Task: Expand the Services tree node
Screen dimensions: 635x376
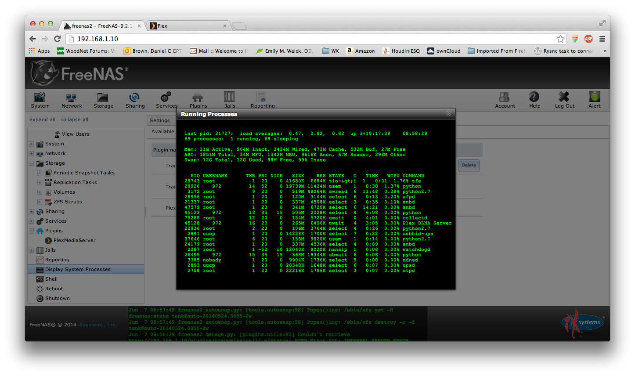Action: point(32,221)
